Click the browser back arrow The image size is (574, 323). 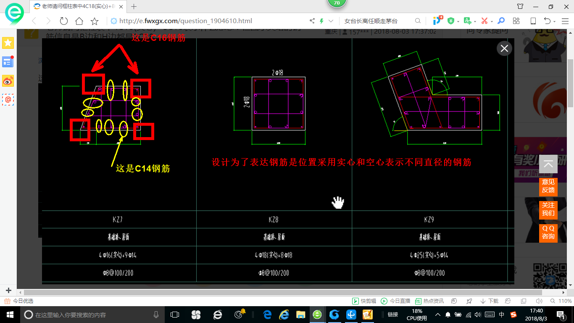click(34, 21)
